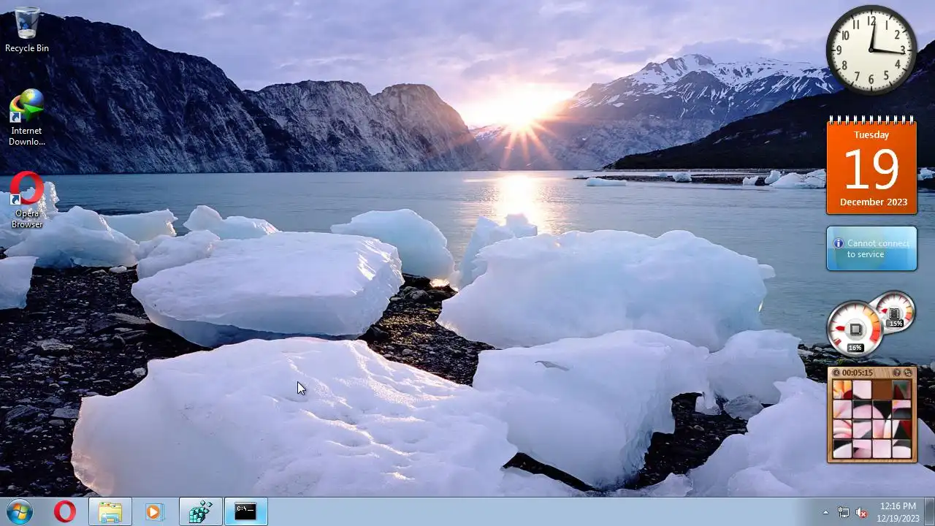The height and width of the screenshot is (526, 935).
Task: Open the taskbar clock showing 12:16 PM
Action: [898, 511]
